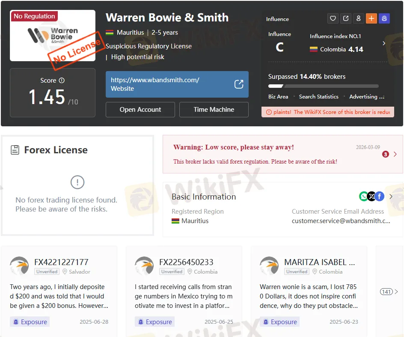Select the Search Statistics tab
Viewport: 404px width, 337px height.
pyautogui.click(x=319, y=97)
